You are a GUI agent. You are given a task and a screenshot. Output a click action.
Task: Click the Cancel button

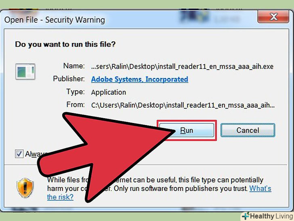(x=248, y=130)
